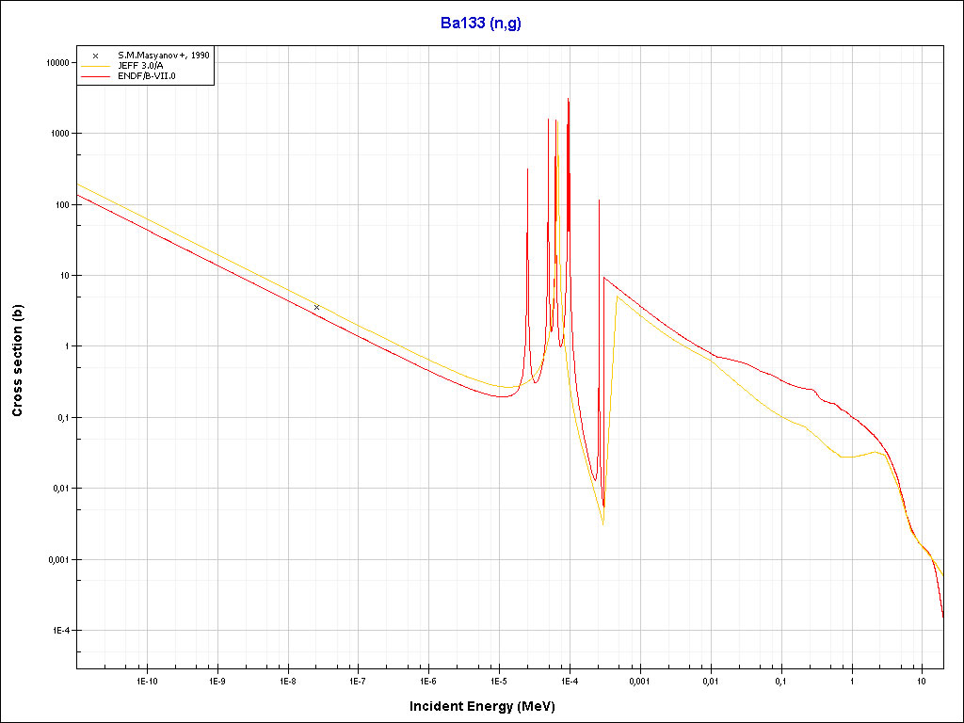The height and width of the screenshot is (723, 964).
Task: Click the Incident Energy (MeV) axis label
Action: pyautogui.click(x=481, y=706)
